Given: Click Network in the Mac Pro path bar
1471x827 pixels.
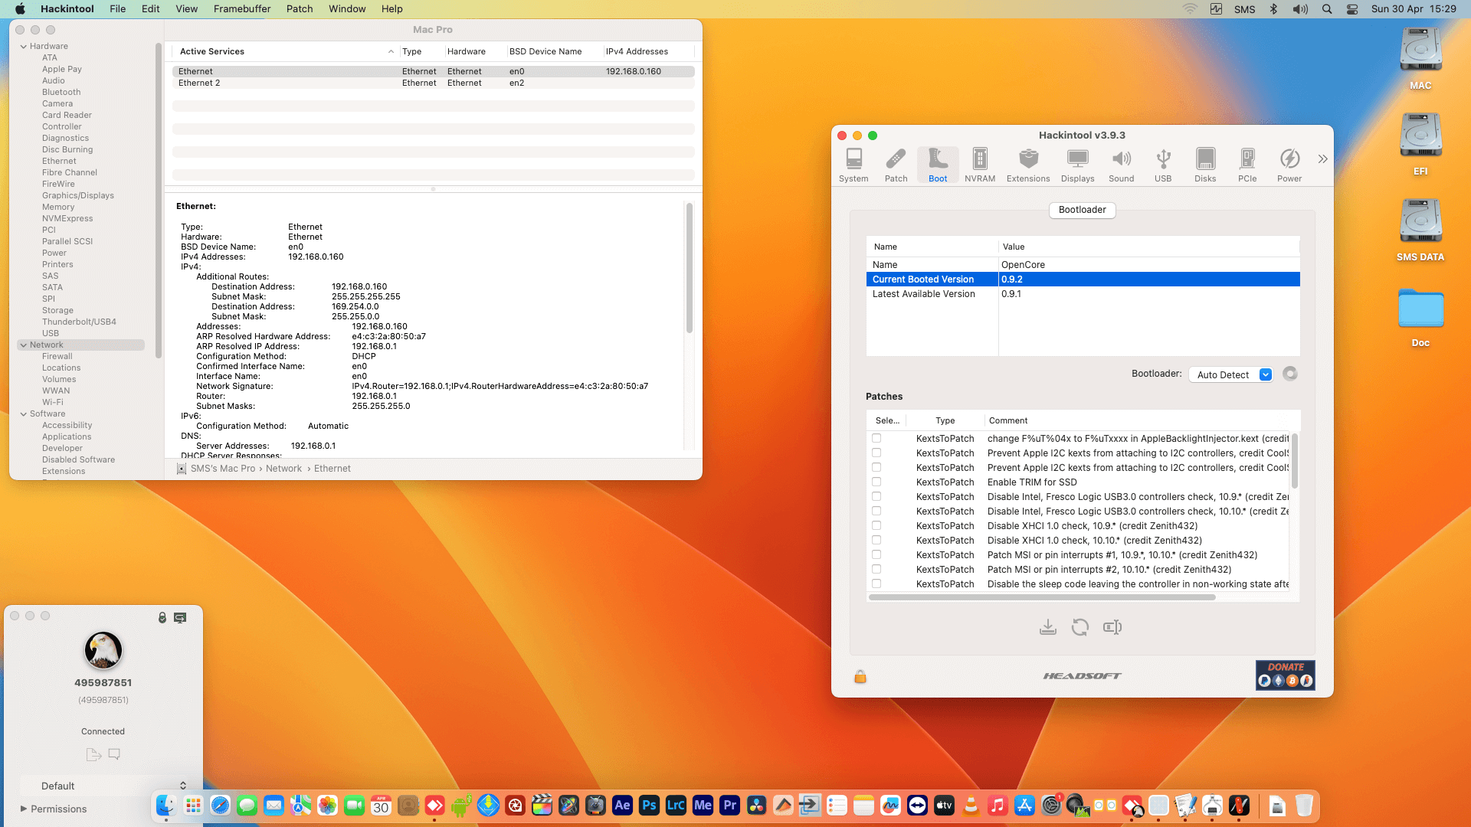Looking at the screenshot, I should (283, 469).
